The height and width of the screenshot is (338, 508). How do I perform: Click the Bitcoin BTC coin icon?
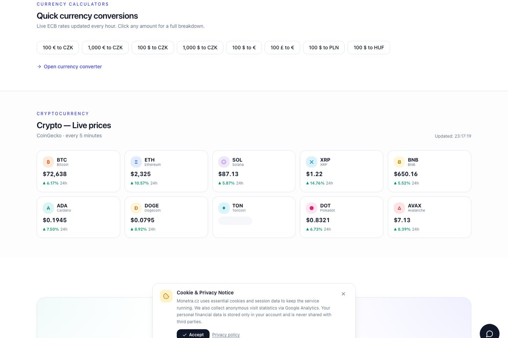click(48, 162)
